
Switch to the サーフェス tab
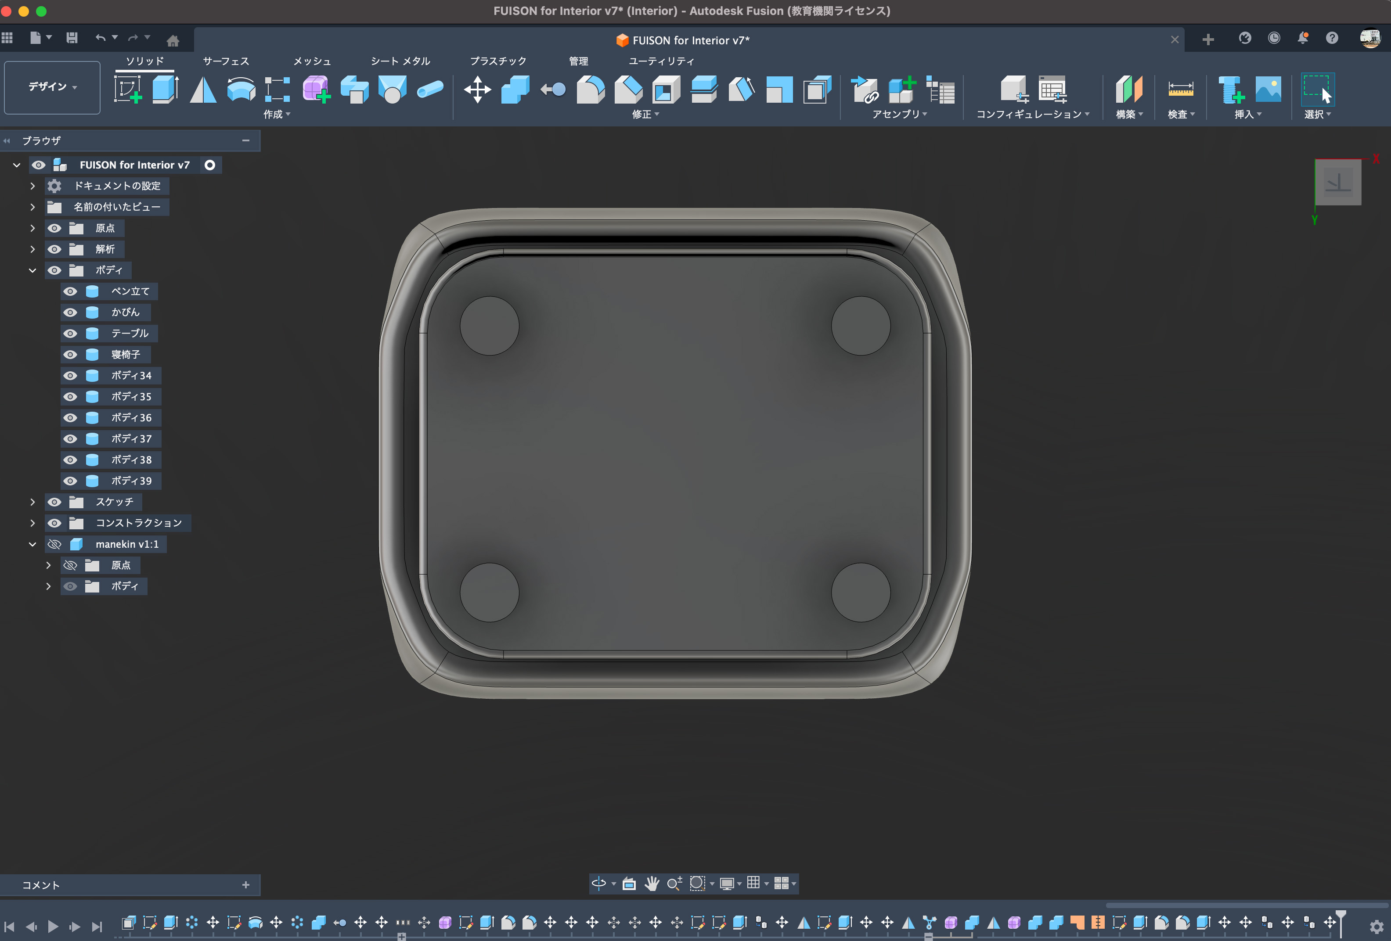click(x=226, y=61)
